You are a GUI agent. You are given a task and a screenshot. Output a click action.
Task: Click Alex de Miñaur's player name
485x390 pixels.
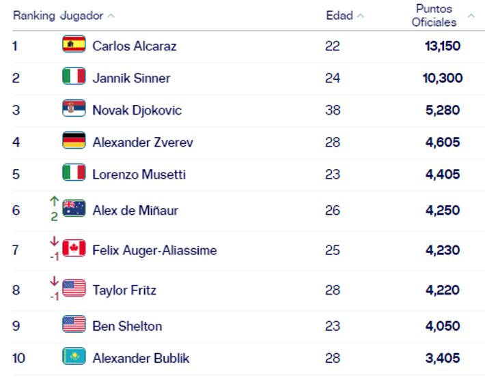point(135,210)
